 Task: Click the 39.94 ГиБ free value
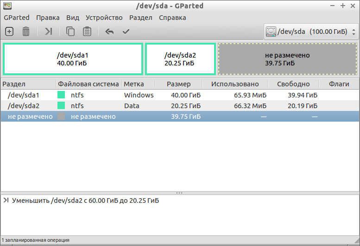(303, 95)
